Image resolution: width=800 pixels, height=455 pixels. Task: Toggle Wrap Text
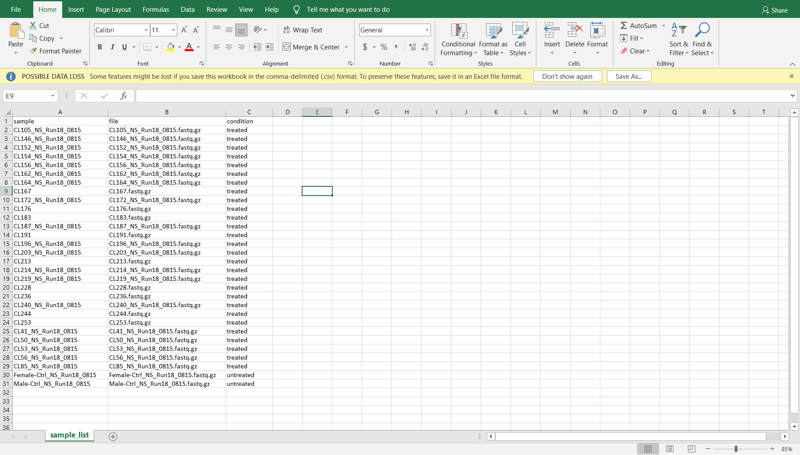point(303,30)
